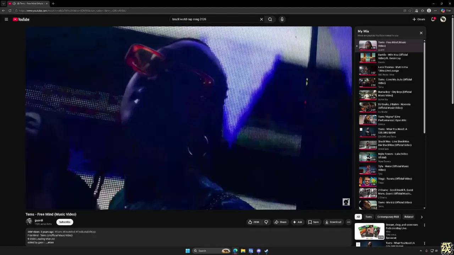Open Steam from the taskbar
The height and width of the screenshot is (255, 454).
pos(266,251)
